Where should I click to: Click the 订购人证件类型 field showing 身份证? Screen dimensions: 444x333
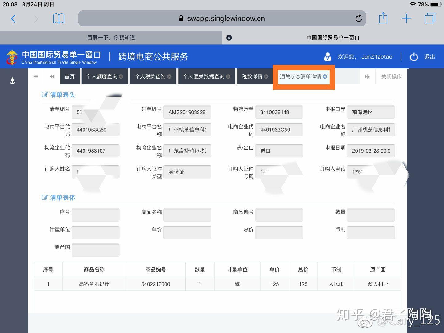point(187,172)
